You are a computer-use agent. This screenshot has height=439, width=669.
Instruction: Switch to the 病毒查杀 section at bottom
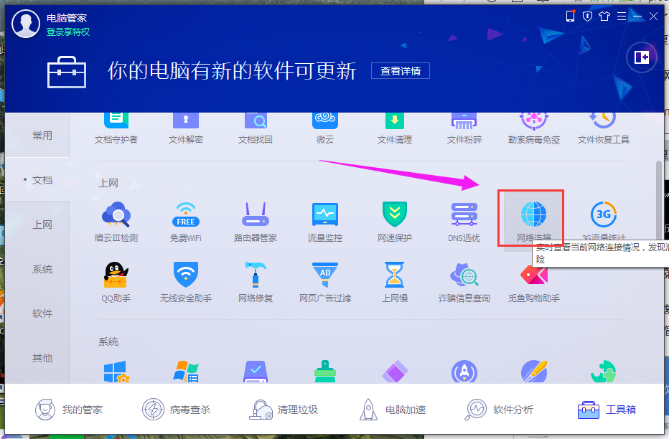177,409
